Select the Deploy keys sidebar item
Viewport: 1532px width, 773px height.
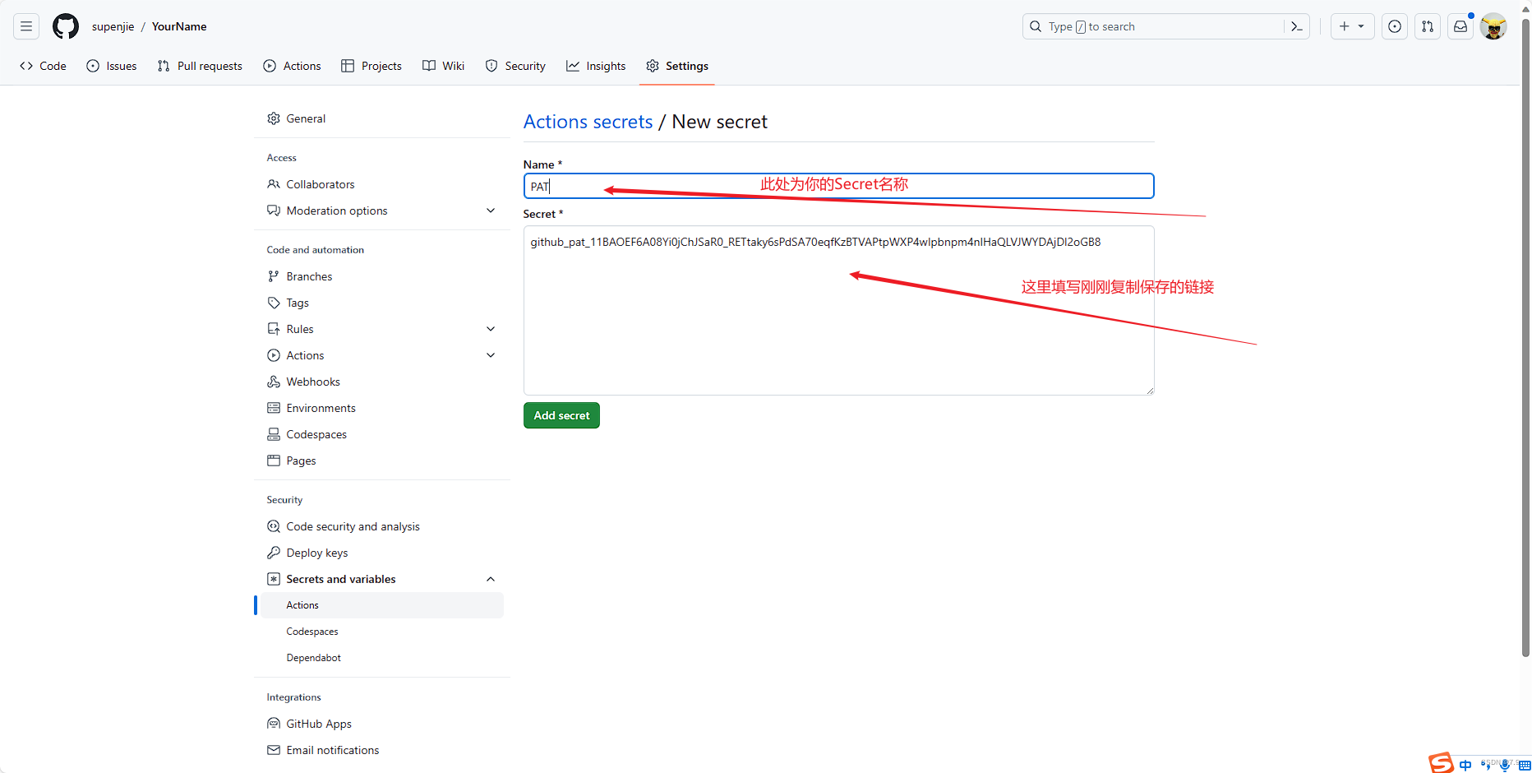coord(317,552)
